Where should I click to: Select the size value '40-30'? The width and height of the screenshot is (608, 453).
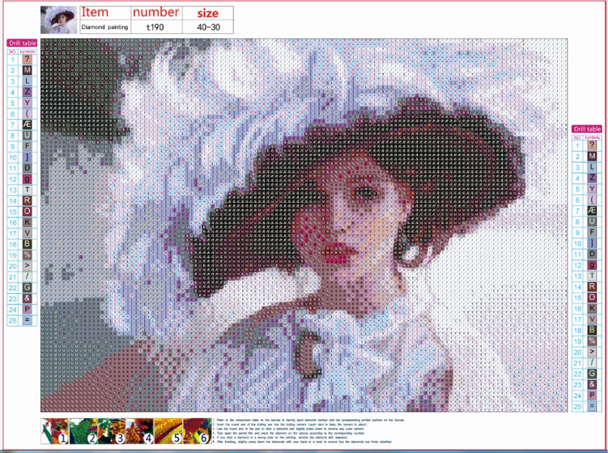pyautogui.click(x=208, y=27)
